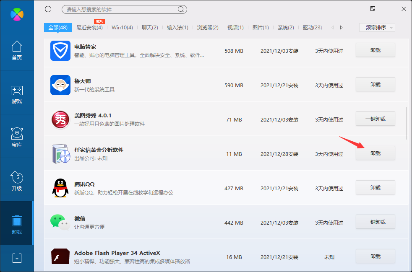This screenshot has width=412, height=272.
Task: Open the main menu icon in title bar
Action: (x=373, y=9)
